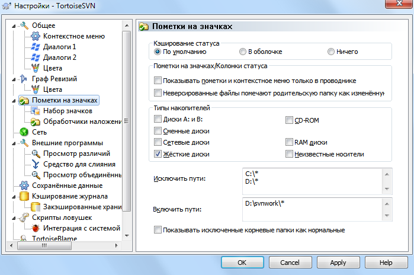Click the green globe icon beside Сеть
The height and width of the screenshot is (275, 414).
coord(24,132)
